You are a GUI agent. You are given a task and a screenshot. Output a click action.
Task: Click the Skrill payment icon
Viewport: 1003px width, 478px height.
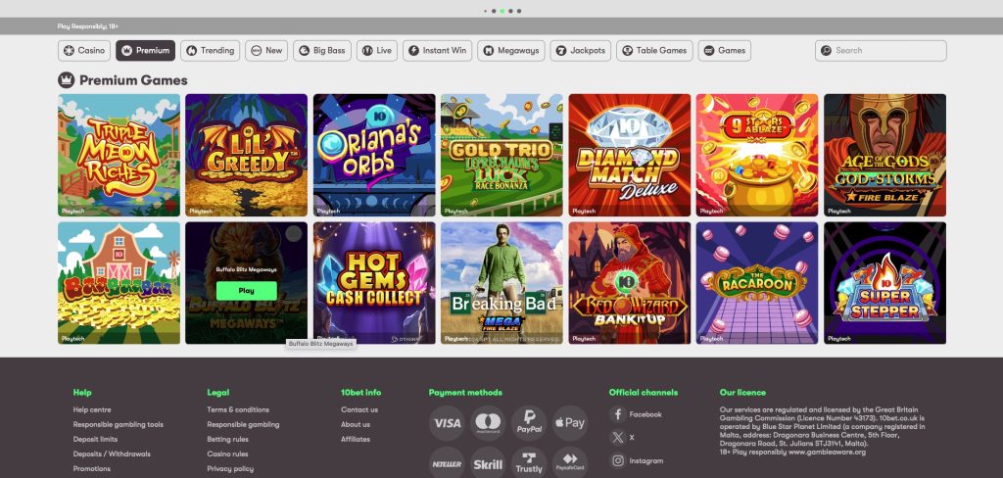(x=488, y=464)
